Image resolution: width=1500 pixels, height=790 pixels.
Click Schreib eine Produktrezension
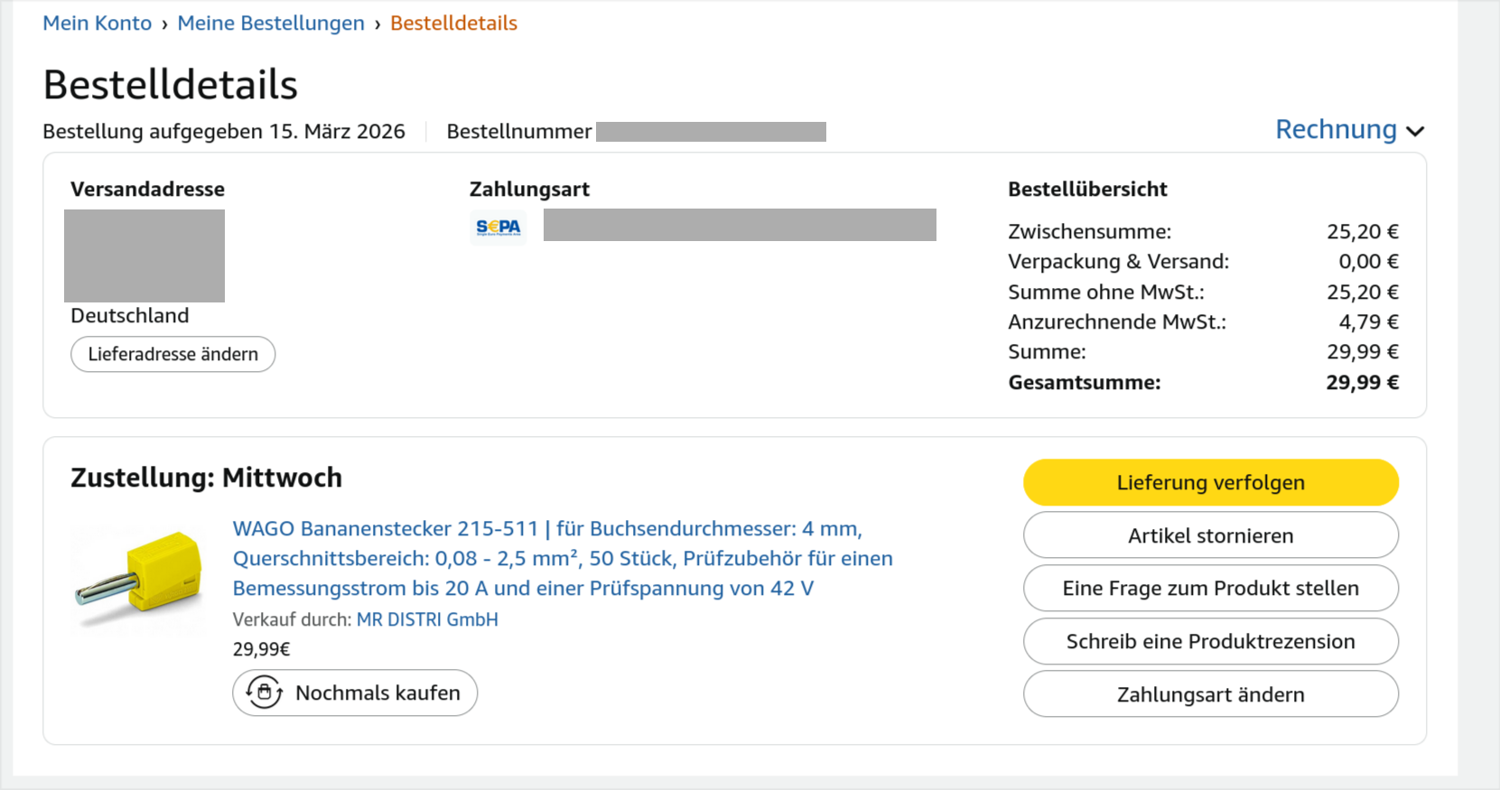1210,641
